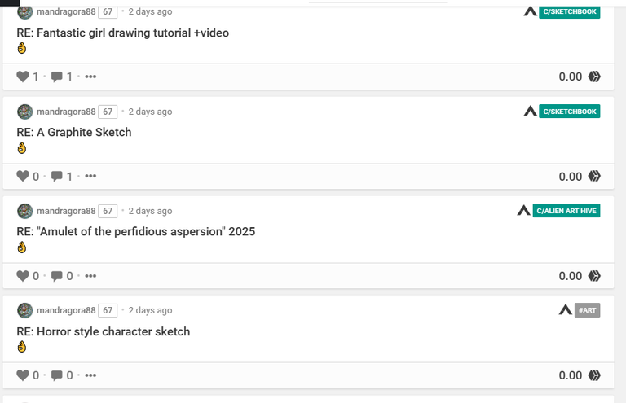Open more options for Amulet reply
This screenshot has width=626, height=403.
[90, 276]
